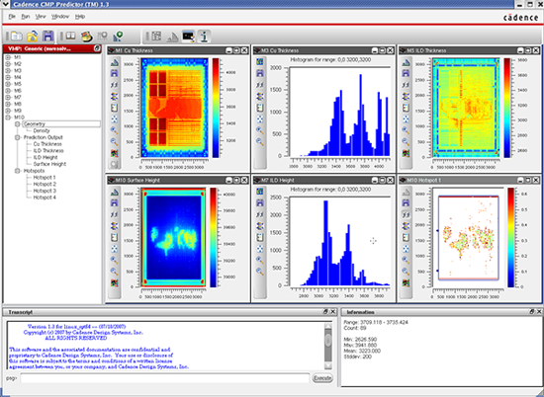Switch M7 ILD Height histogram to map view
The width and height of the screenshot is (544, 397).
click(x=260, y=192)
